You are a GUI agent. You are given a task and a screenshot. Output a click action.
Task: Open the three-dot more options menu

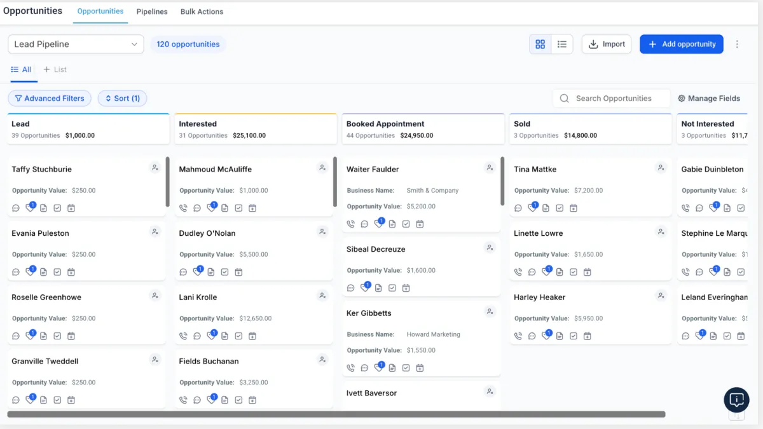(737, 44)
